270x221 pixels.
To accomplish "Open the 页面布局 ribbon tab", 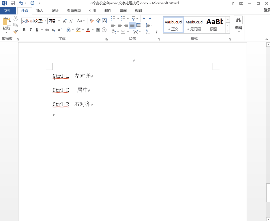I will pyautogui.click(x=74, y=11).
